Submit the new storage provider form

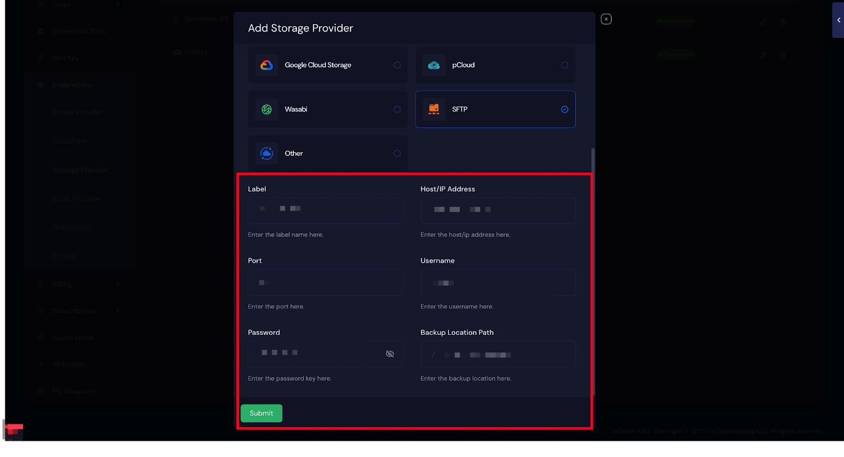(x=261, y=413)
